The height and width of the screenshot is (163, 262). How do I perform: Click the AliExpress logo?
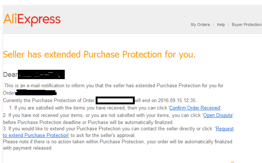(x=32, y=20)
